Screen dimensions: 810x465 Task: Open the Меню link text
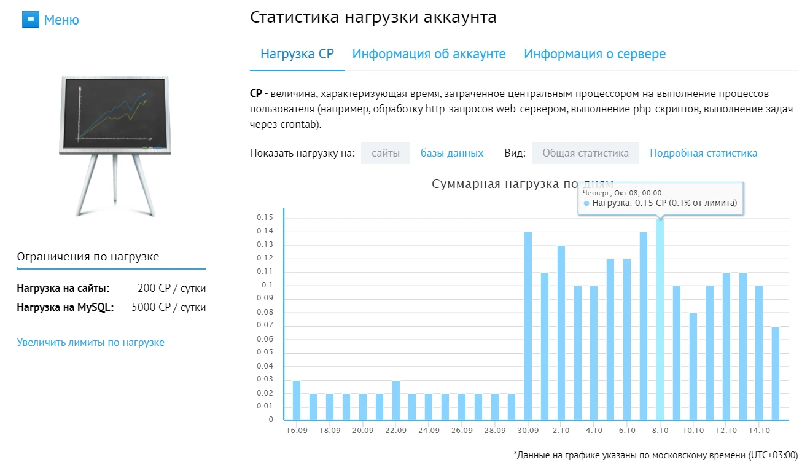[x=61, y=20]
